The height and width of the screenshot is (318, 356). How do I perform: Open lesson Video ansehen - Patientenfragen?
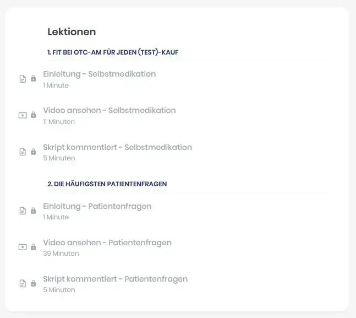point(107,243)
